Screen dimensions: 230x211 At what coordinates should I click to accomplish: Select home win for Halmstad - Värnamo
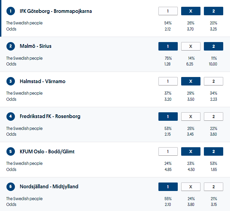[x=168, y=81]
